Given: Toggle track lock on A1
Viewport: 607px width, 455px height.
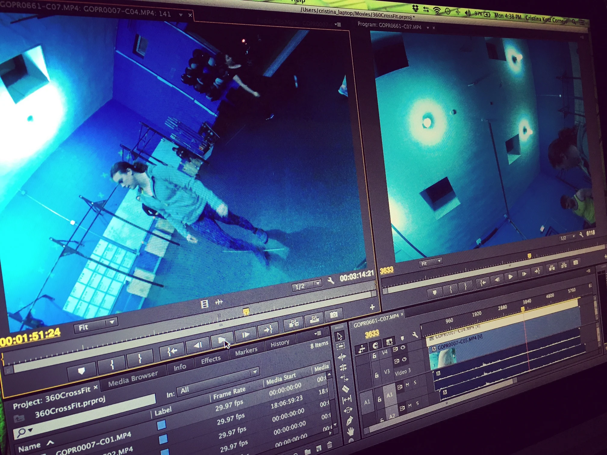Looking at the screenshot, I should 379,399.
